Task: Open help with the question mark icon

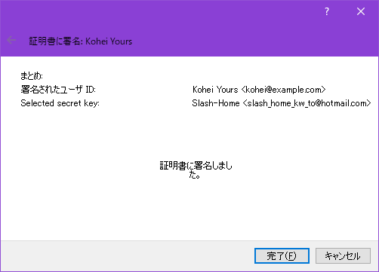Action: click(327, 11)
